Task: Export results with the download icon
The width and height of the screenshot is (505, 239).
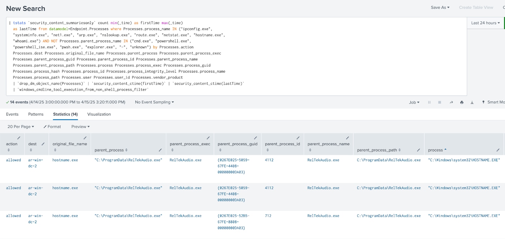Action: pos(472,102)
